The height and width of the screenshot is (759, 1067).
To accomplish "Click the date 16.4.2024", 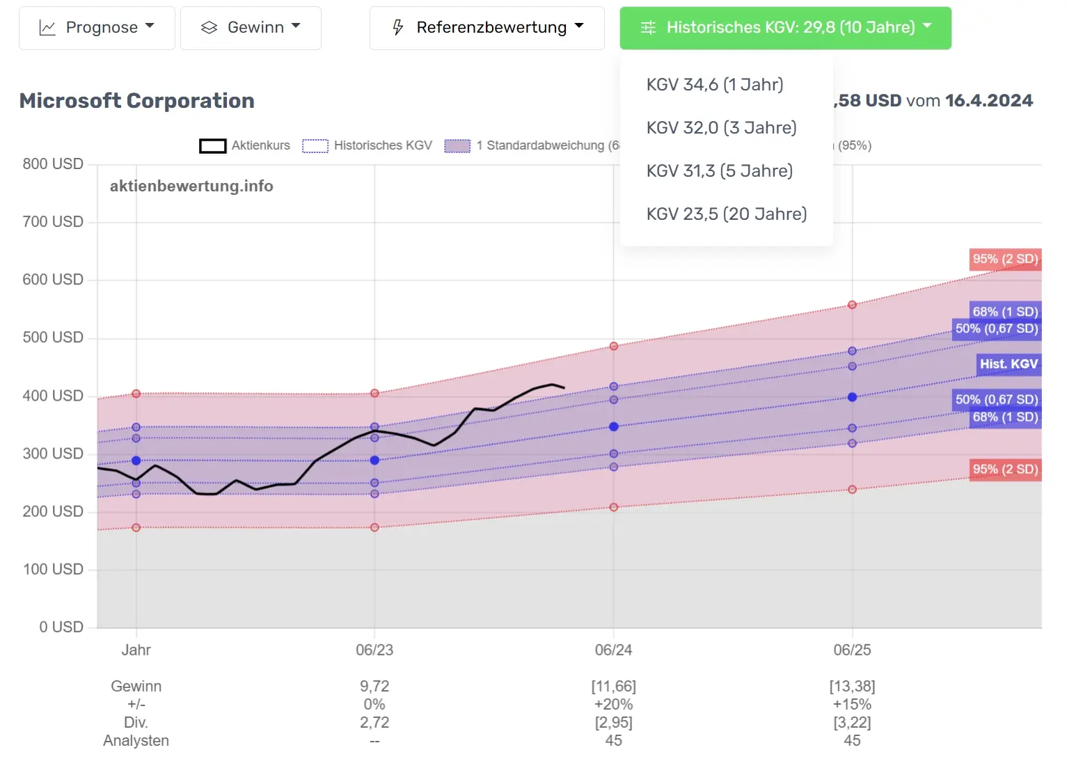I will pos(988,101).
